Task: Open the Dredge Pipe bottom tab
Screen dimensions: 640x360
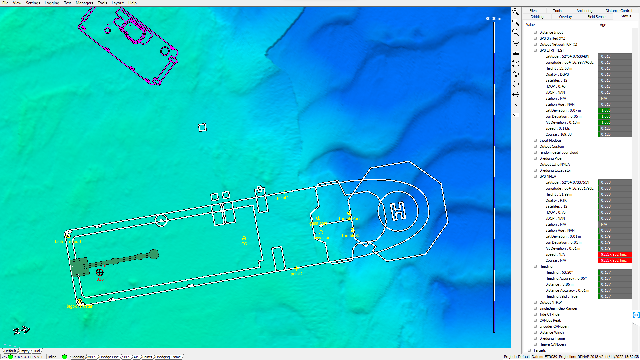Action: (109, 357)
